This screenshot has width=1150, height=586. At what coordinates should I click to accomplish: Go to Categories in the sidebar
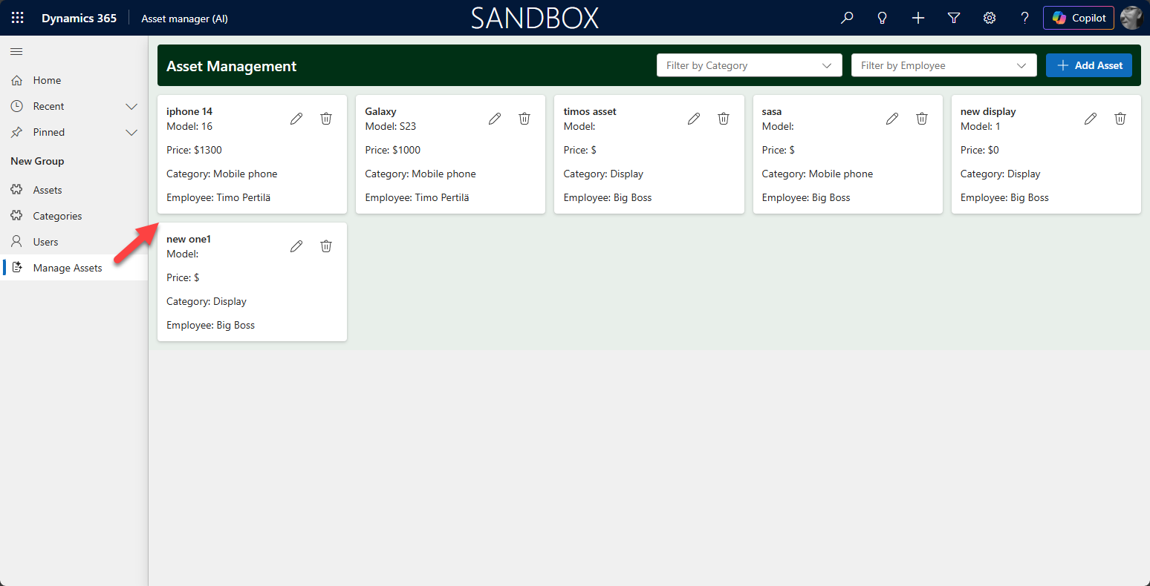click(57, 216)
